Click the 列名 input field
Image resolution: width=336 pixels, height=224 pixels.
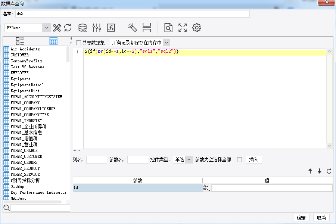tap(97, 159)
